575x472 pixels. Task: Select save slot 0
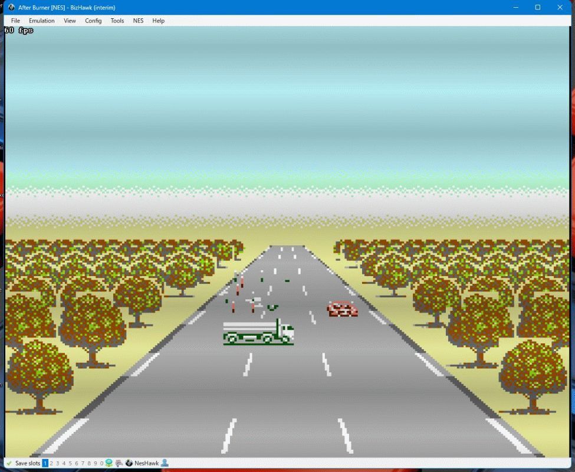pos(101,463)
